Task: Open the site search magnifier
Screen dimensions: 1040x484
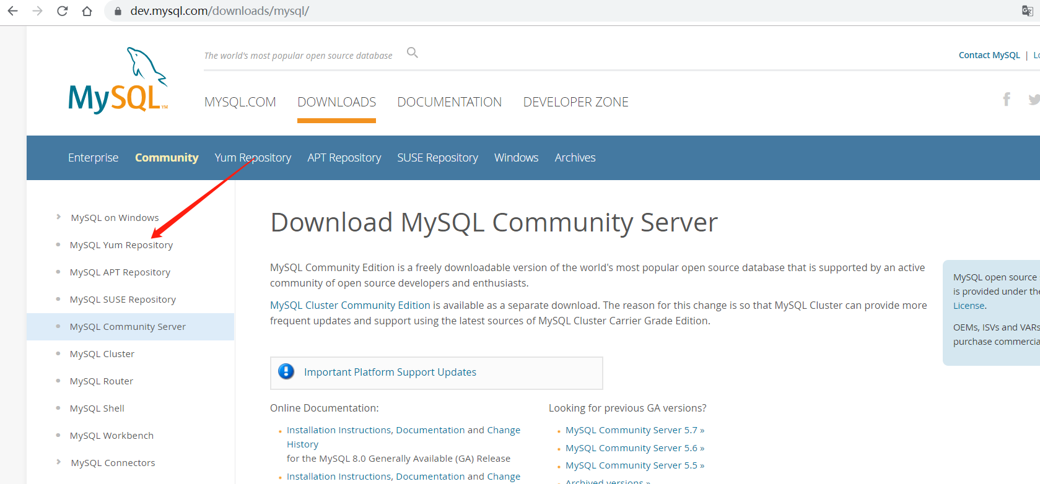Action: pyautogui.click(x=412, y=53)
